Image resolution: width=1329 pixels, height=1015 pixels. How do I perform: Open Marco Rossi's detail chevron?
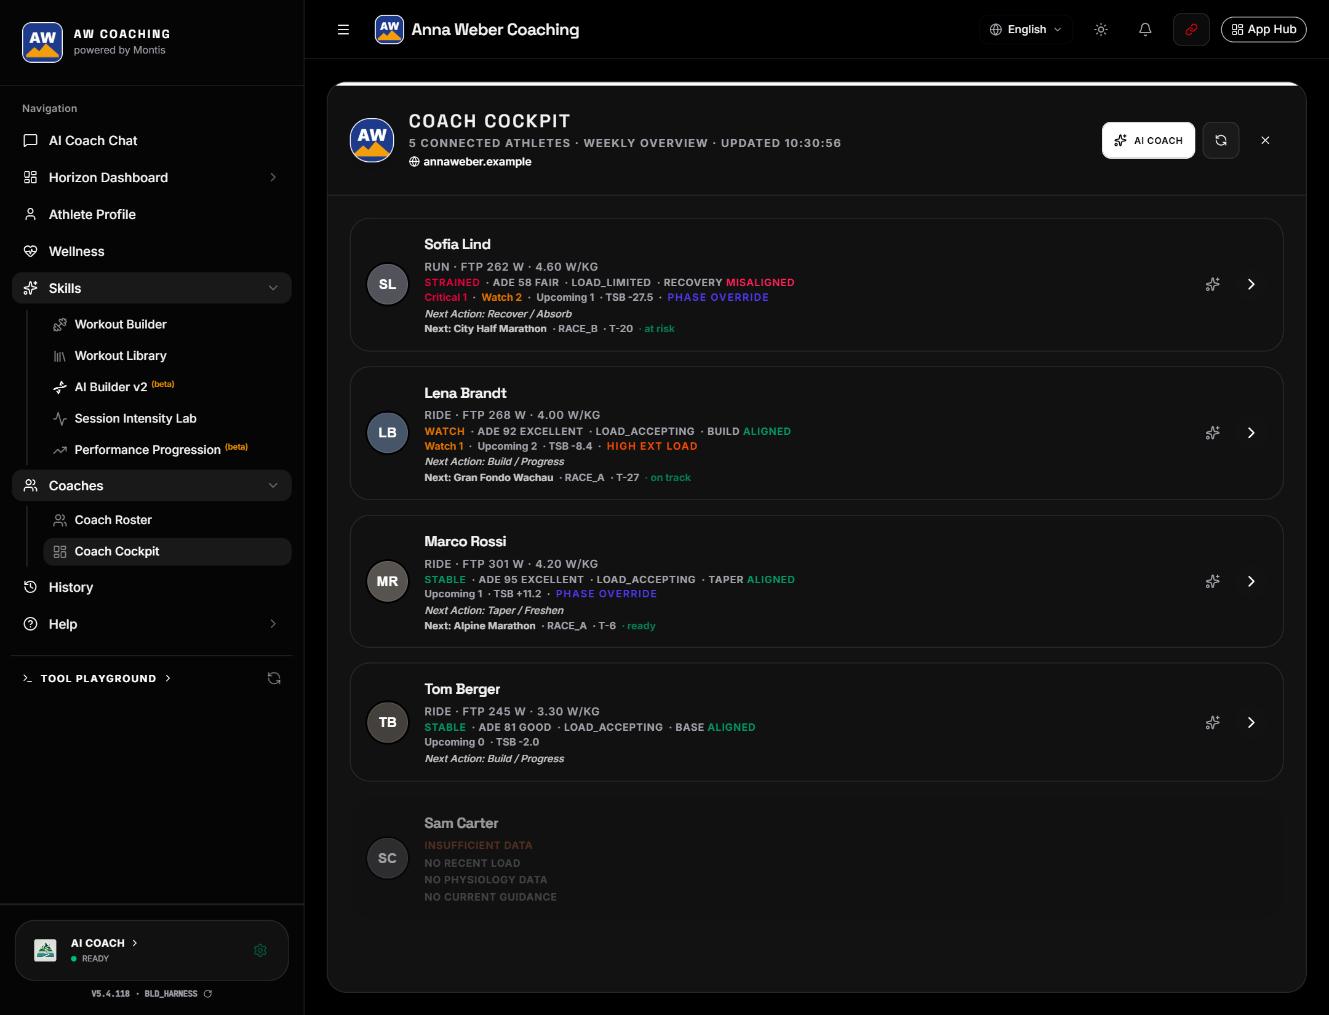click(x=1251, y=581)
